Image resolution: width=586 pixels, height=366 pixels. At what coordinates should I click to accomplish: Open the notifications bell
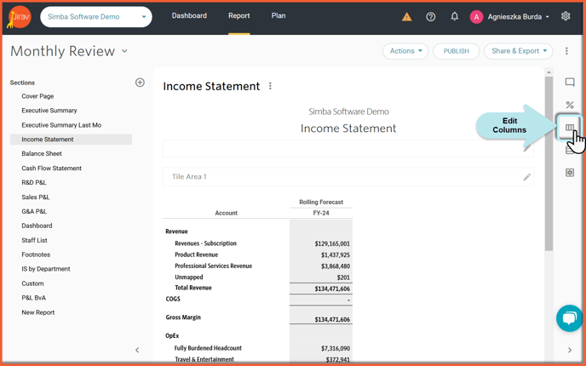[454, 16]
